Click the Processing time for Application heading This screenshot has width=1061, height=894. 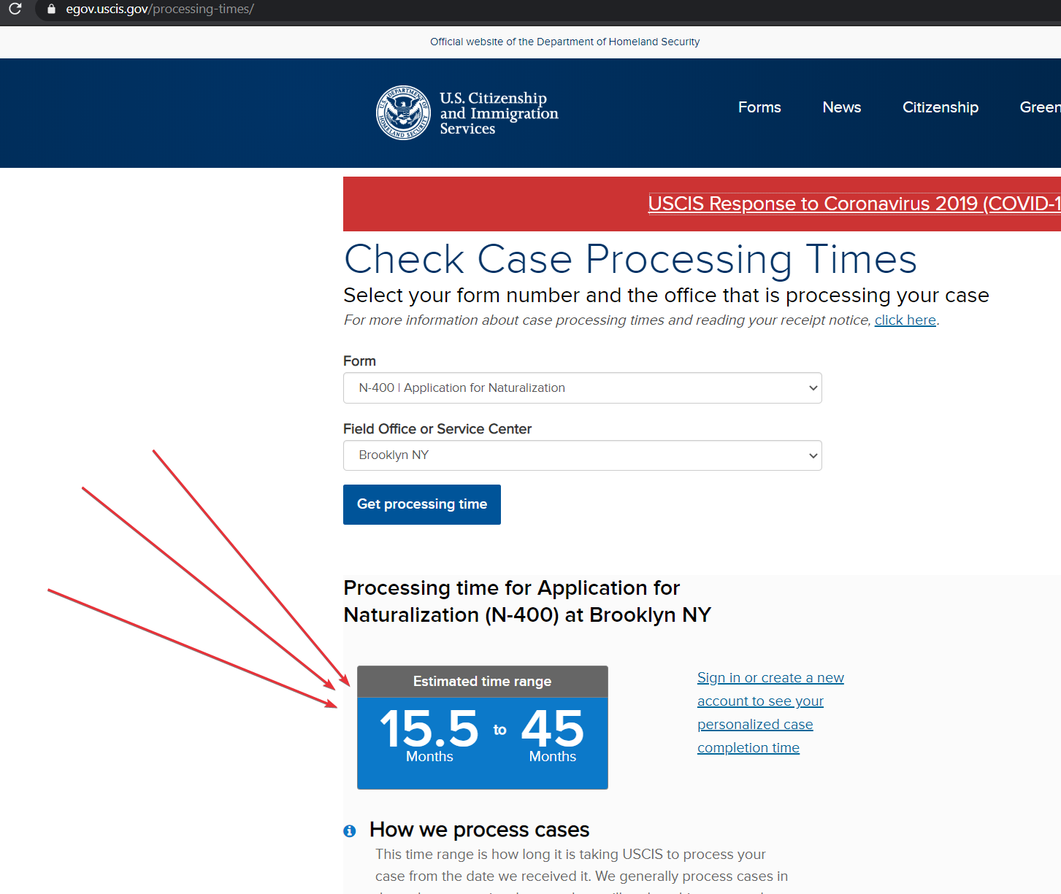tap(526, 601)
